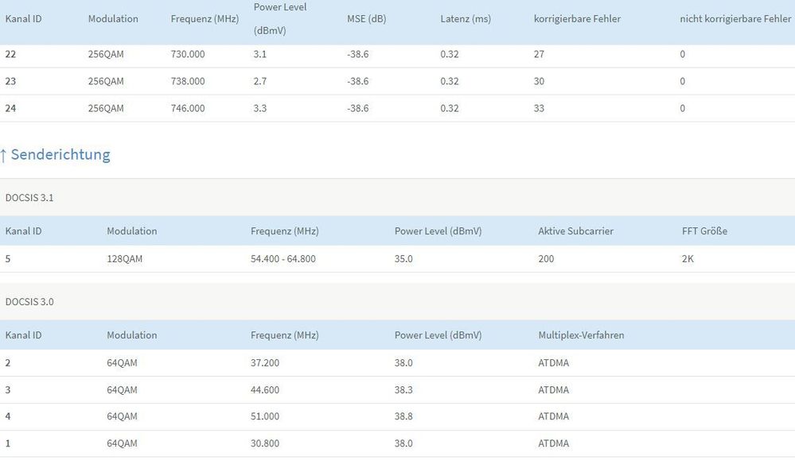The image size is (795, 464).
Task: Click the 30.800 frequency cell
Action: pyautogui.click(x=265, y=443)
